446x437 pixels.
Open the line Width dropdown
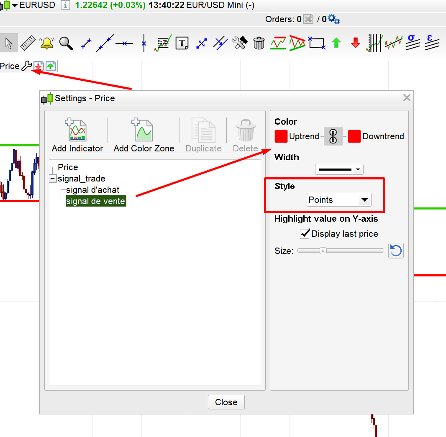pos(339,169)
